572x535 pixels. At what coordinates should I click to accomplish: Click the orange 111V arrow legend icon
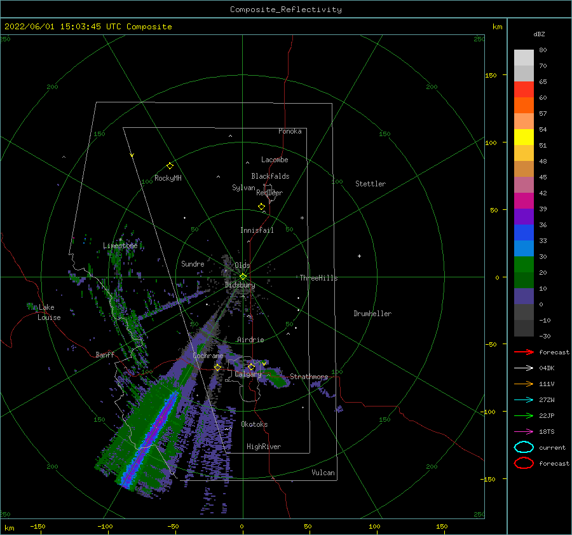coord(524,384)
